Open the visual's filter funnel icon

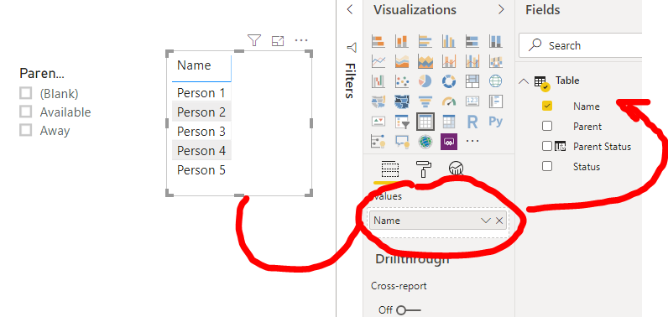click(x=254, y=40)
